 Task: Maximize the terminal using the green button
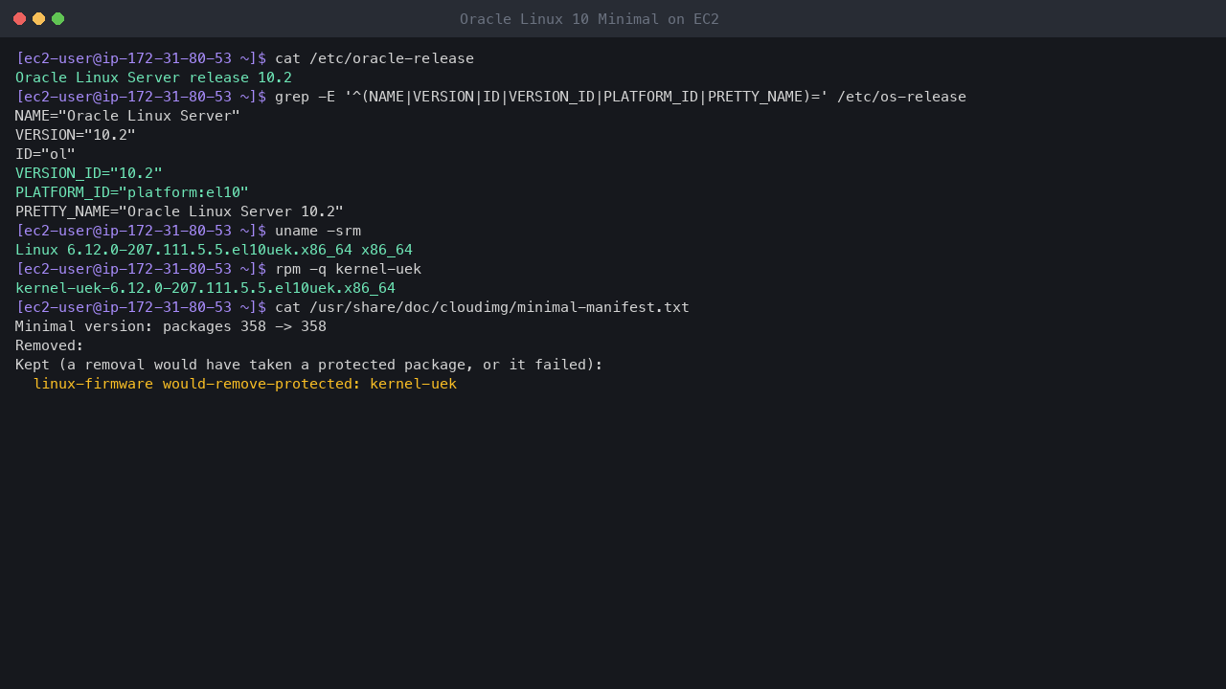[57, 19]
